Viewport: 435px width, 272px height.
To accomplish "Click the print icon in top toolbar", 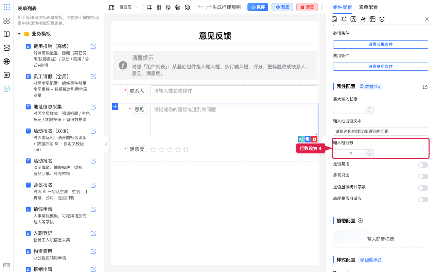I will [178, 7].
